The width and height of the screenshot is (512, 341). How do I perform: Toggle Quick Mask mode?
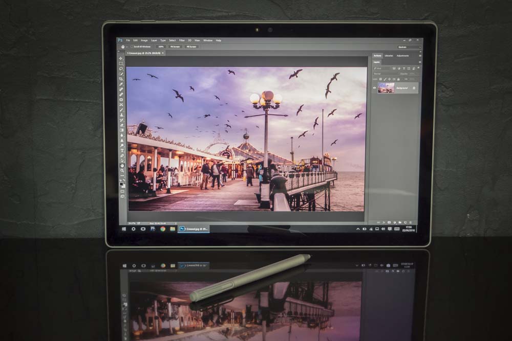point(122,191)
